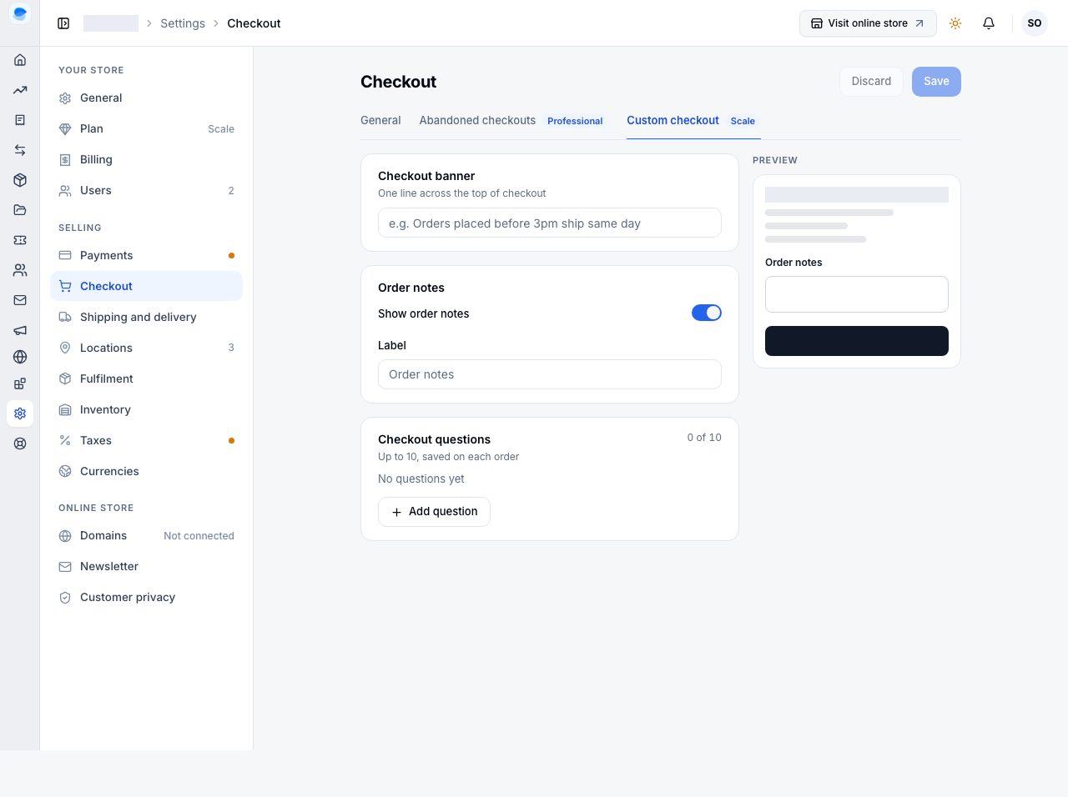The height and width of the screenshot is (797, 1068).
Task: Click the two opposite arrows rail icon
Action: point(20,150)
